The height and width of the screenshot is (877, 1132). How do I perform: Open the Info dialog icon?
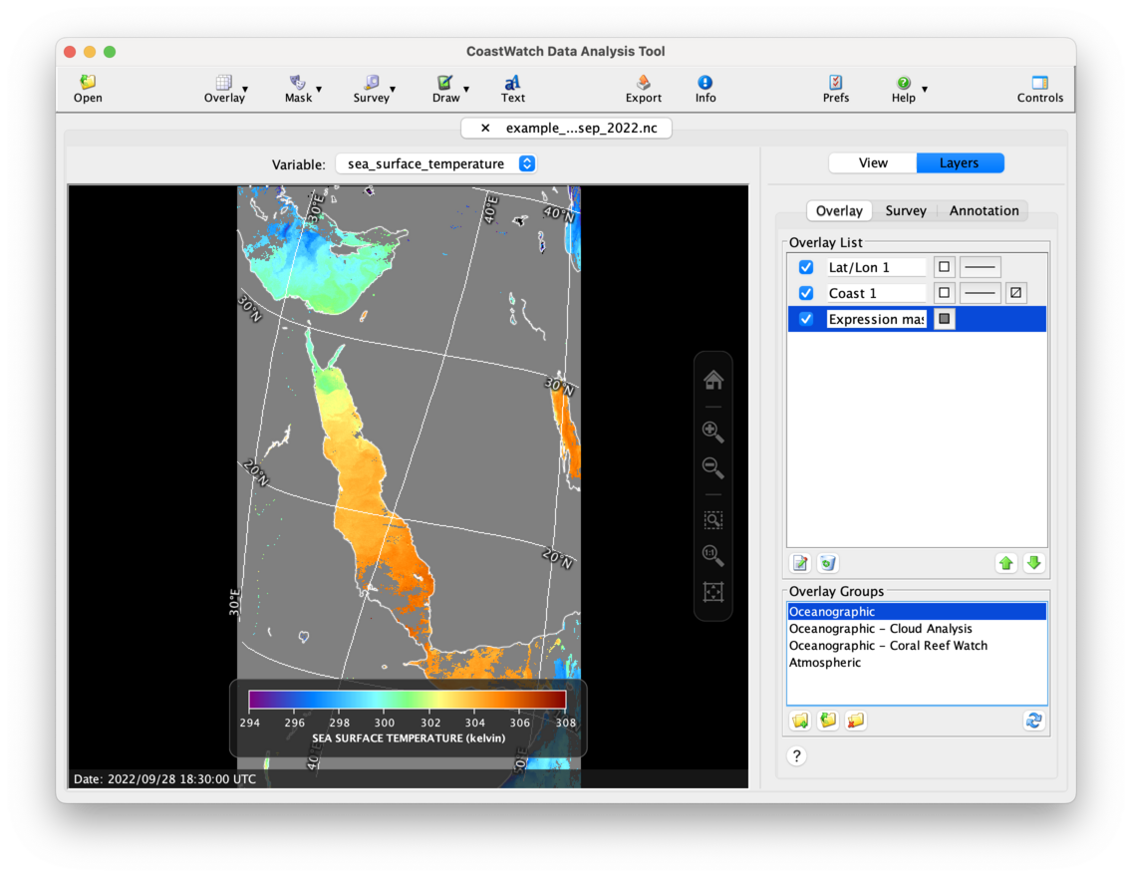[x=706, y=84]
